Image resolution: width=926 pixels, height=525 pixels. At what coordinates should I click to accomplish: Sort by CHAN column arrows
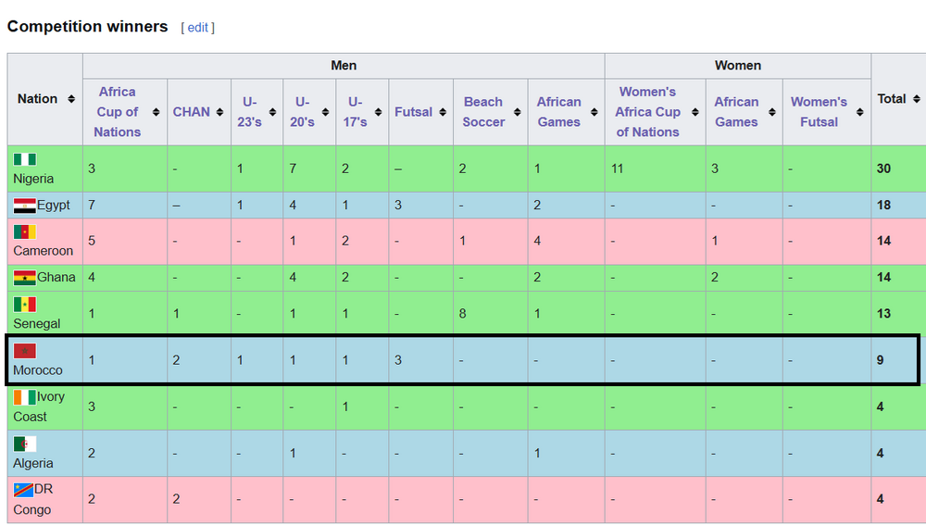coord(220,112)
